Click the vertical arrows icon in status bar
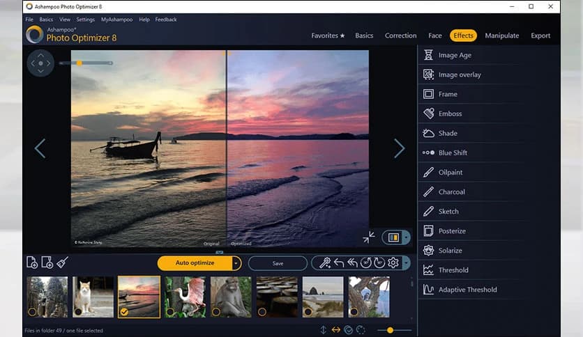Viewport: 583px width, 337px height. pyautogui.click(x=323, y=329)
